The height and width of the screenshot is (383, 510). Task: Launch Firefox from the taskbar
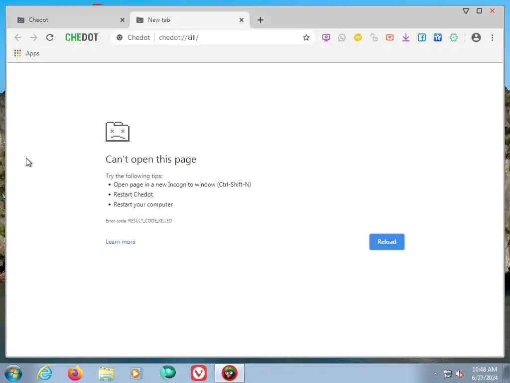[x=75, y=373]
